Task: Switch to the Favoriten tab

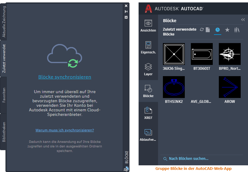Action: tap(4, 95)
